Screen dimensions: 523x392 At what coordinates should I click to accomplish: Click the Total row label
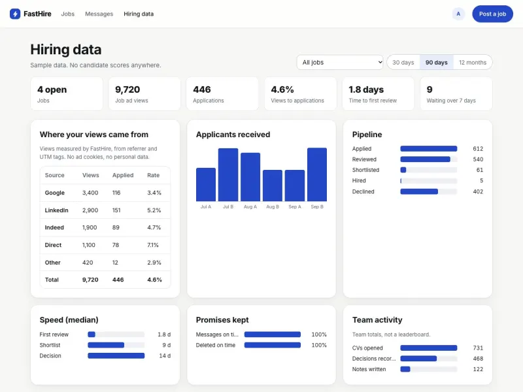(52, 280)
